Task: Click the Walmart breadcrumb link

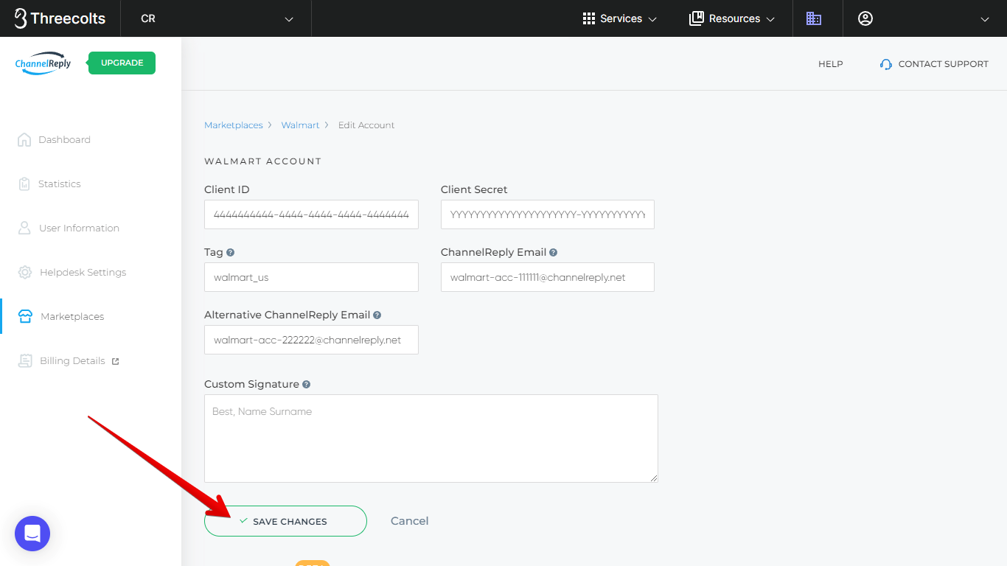Action: [300, 125]
